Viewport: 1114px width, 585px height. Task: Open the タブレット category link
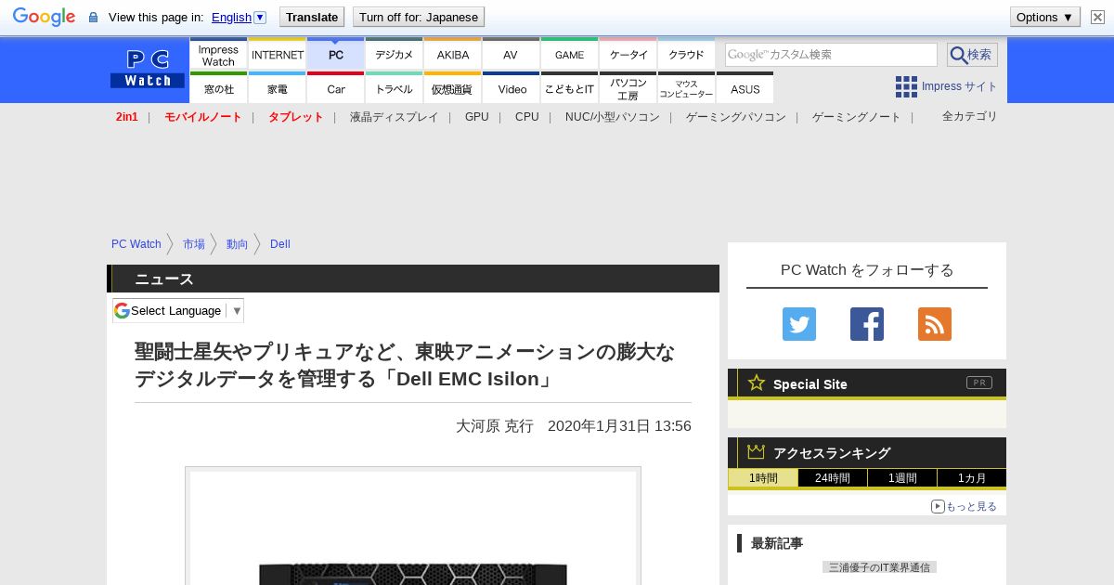coord(296,117)
